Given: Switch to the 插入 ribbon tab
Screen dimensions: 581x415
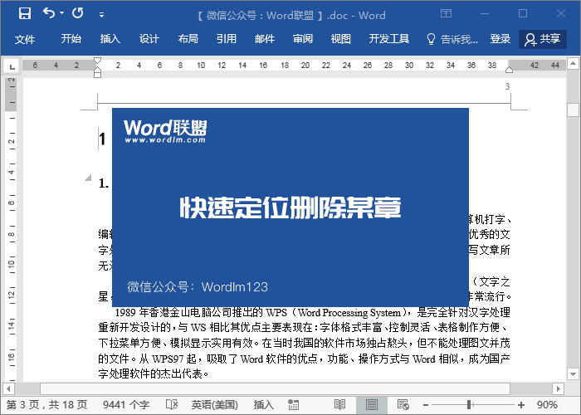Looking at the screenshot, I should click(110, 39).
